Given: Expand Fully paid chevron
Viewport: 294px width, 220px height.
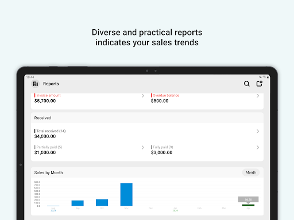Looking at the screenshot, I should pos(258,147).
